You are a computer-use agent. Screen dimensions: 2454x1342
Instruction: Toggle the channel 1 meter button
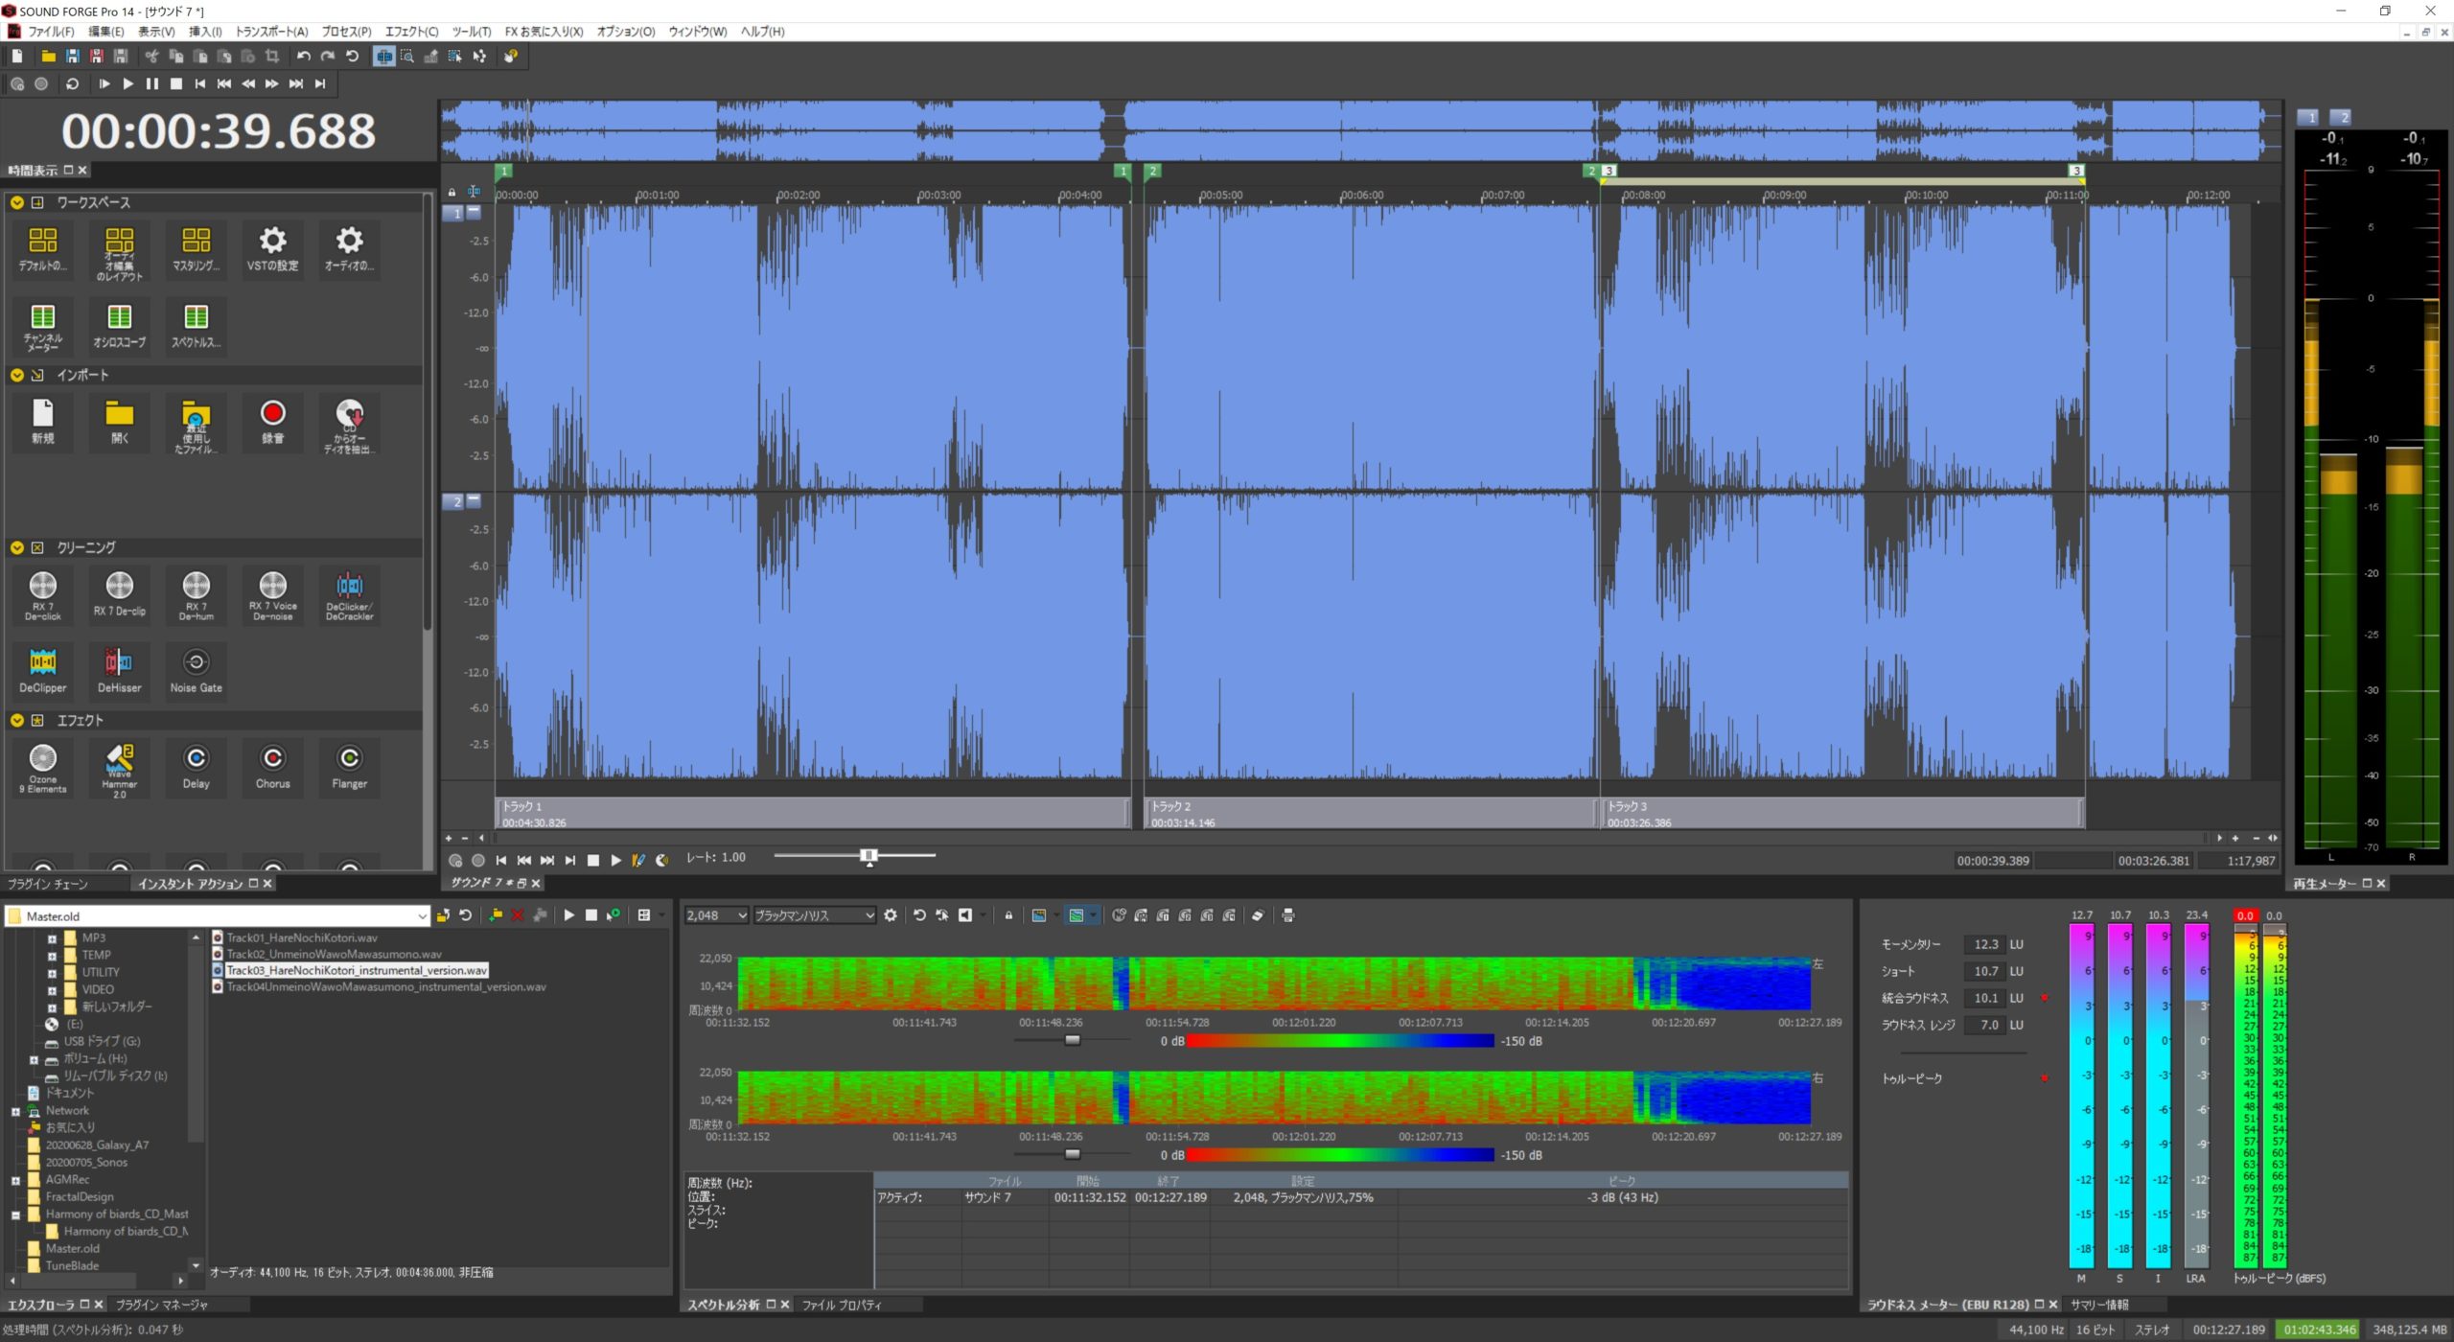click(2309, 117)
